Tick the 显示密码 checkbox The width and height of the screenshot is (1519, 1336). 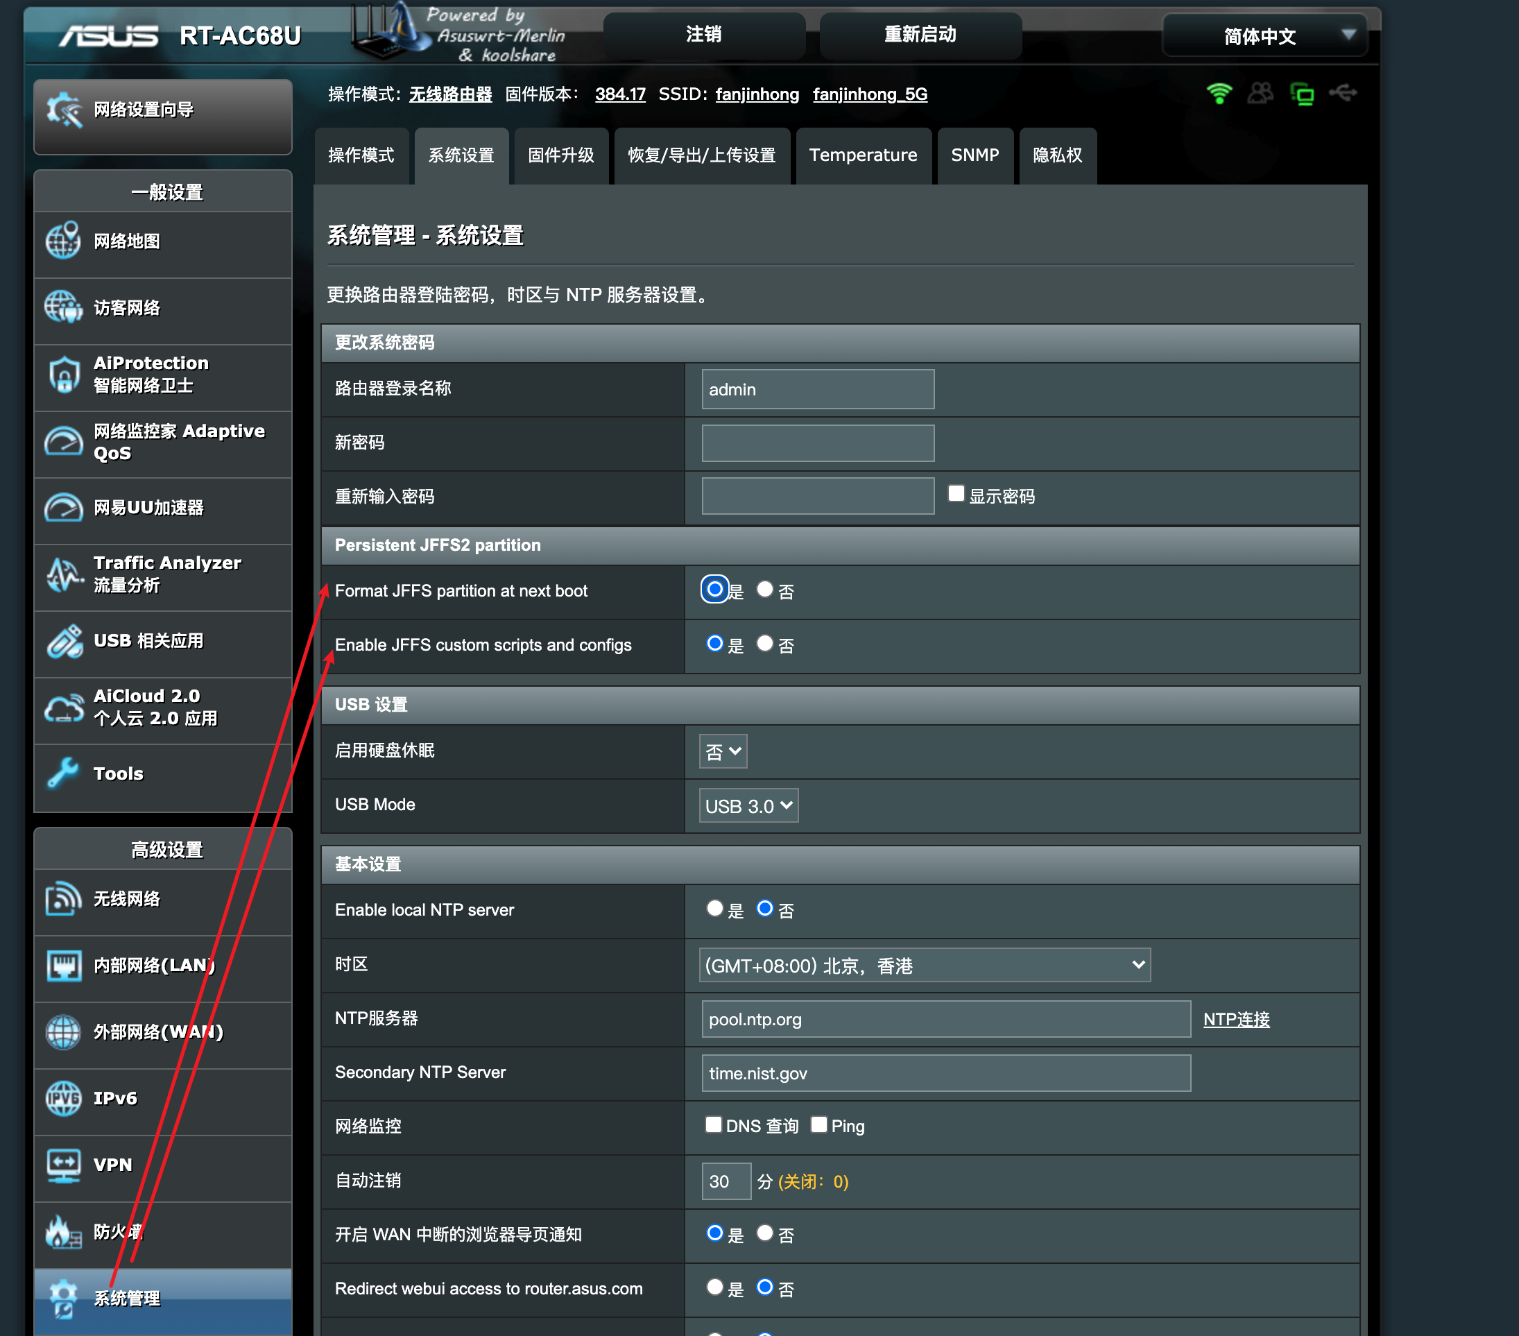pyautogui.click(x=956, y=493)
